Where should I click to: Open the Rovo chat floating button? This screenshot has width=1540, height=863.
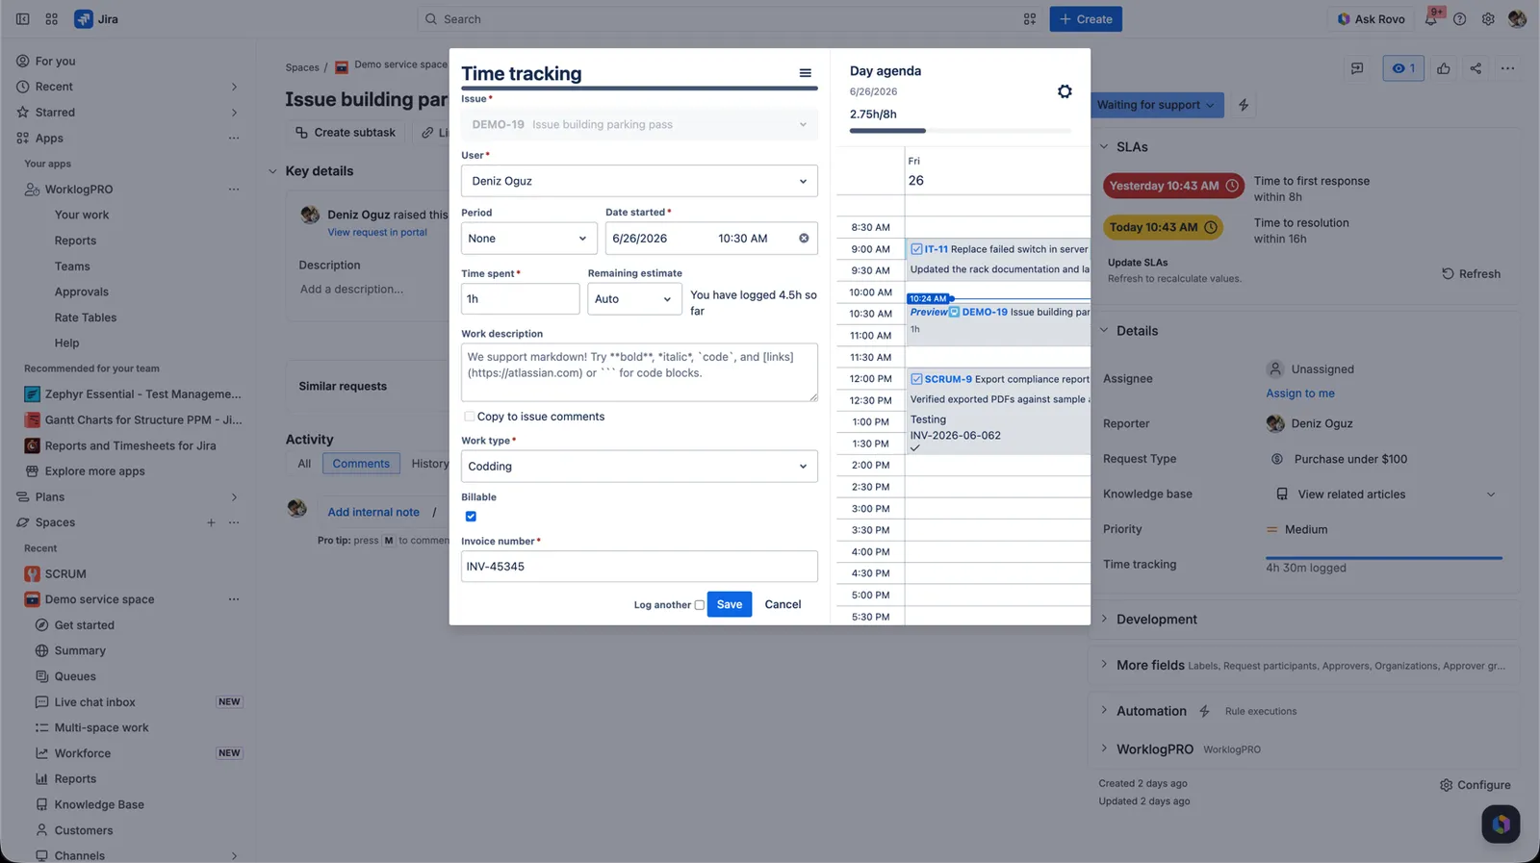click(1501, 824)
